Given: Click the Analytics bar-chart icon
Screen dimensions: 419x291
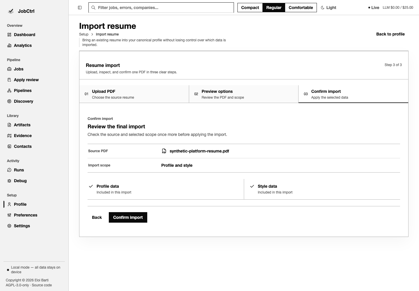Looking at the screenshot, I should (9, 45).
